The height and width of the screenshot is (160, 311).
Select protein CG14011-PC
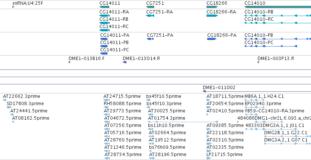click(x=115, y=50)
